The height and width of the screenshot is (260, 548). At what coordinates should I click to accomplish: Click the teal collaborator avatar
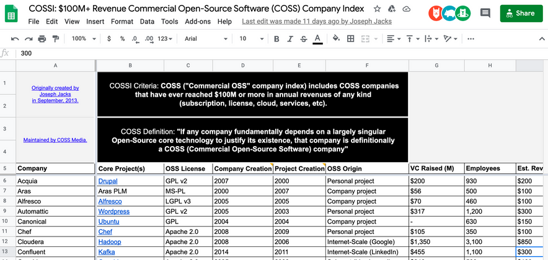(x=449, y=13)
